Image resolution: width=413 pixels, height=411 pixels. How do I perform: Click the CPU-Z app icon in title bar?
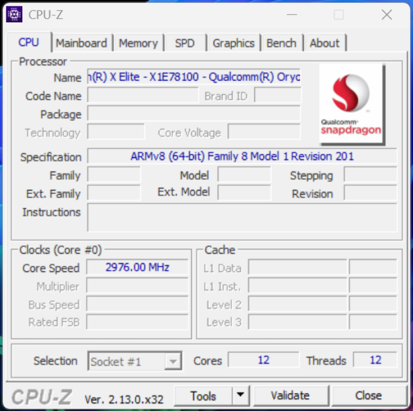click(14, 14)
